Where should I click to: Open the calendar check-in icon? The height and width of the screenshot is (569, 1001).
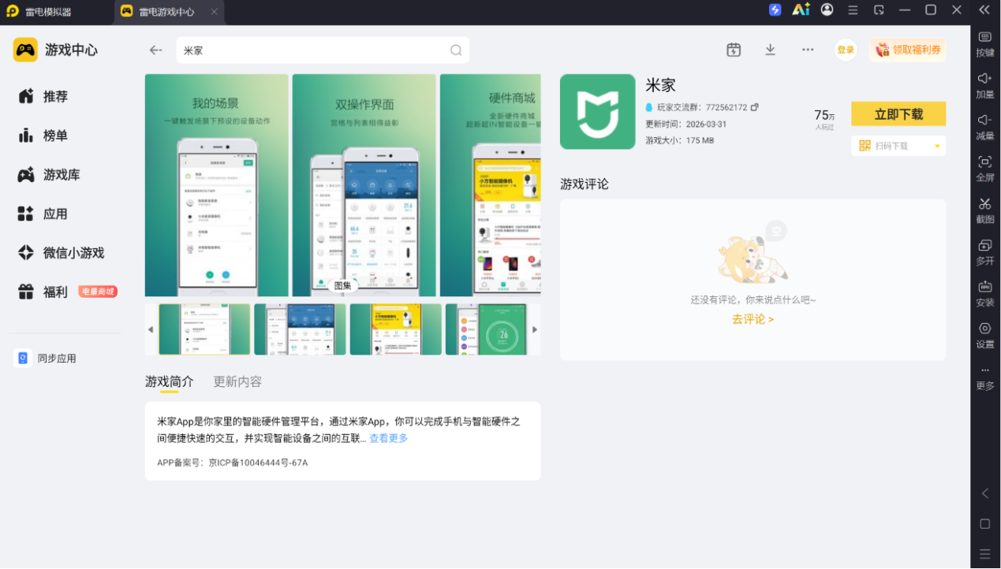(x=734, y=50)
